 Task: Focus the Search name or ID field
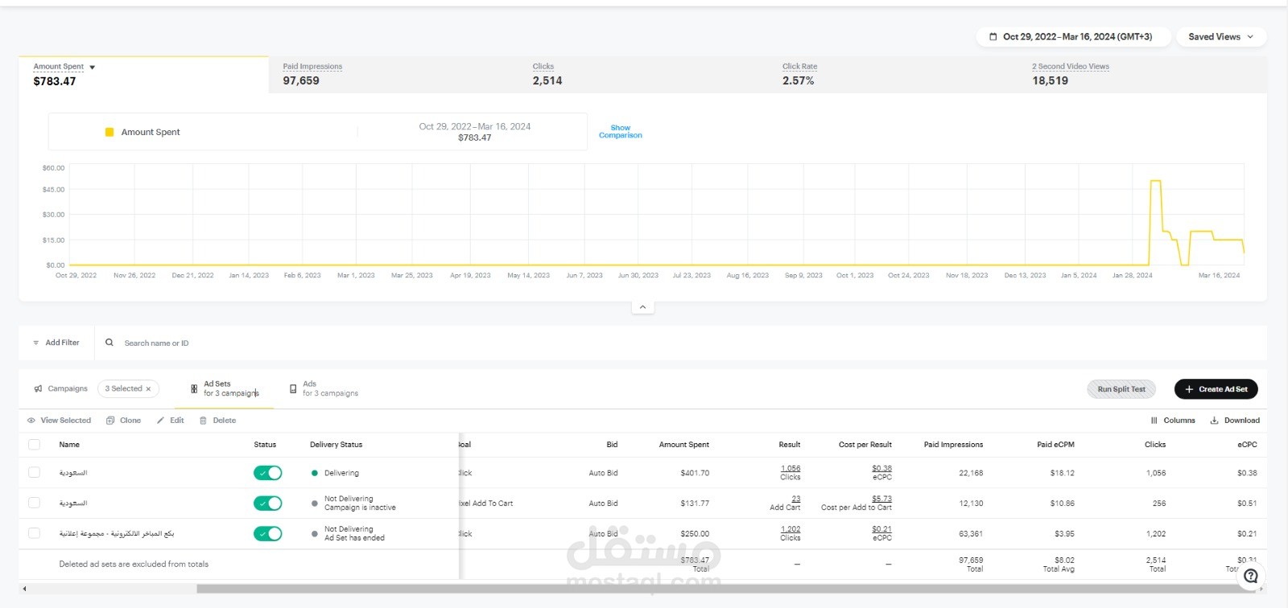click(156, 343)
